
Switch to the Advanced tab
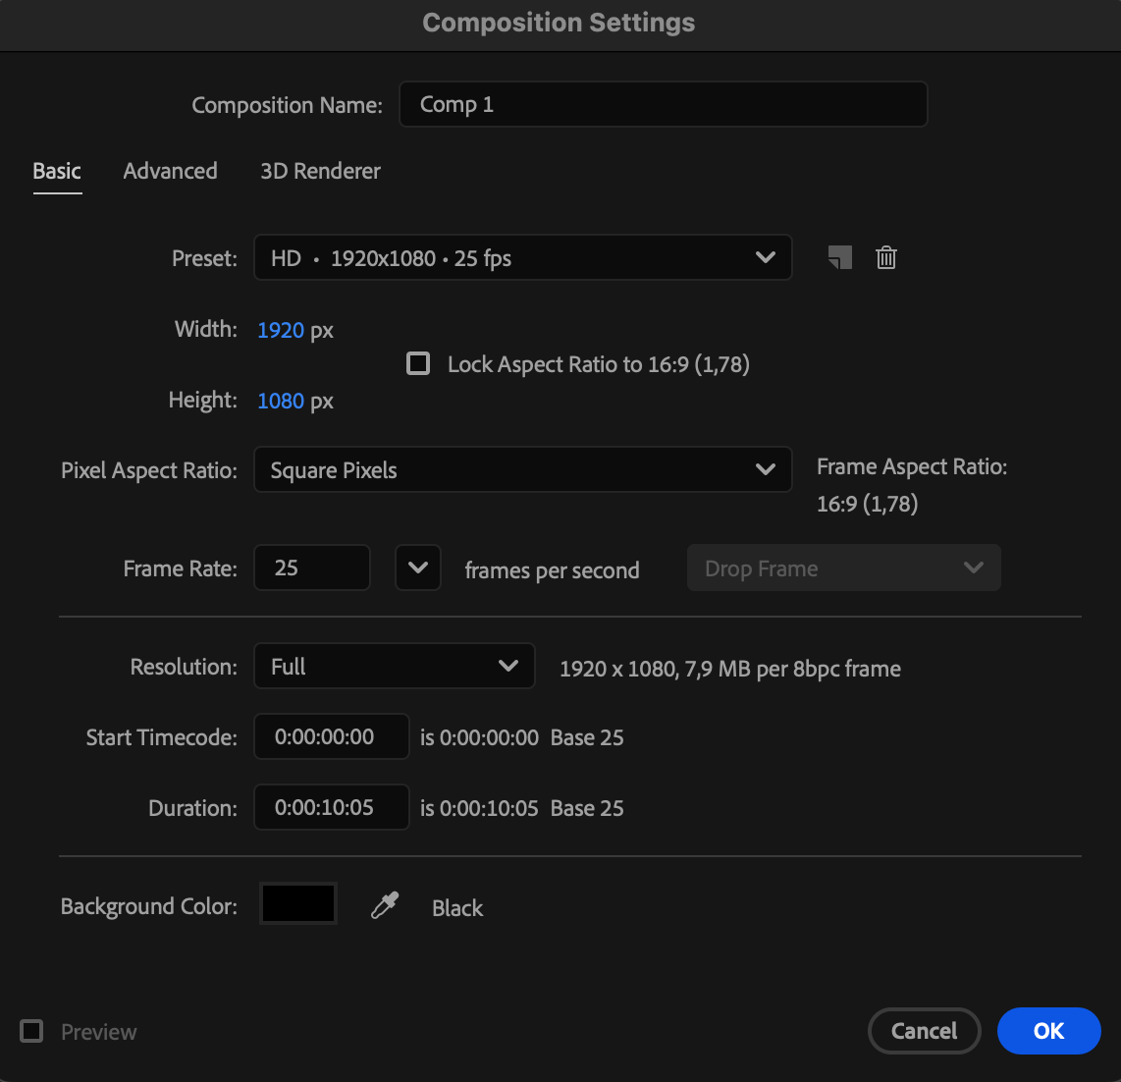pyautogui.click(x=170, y=171)
